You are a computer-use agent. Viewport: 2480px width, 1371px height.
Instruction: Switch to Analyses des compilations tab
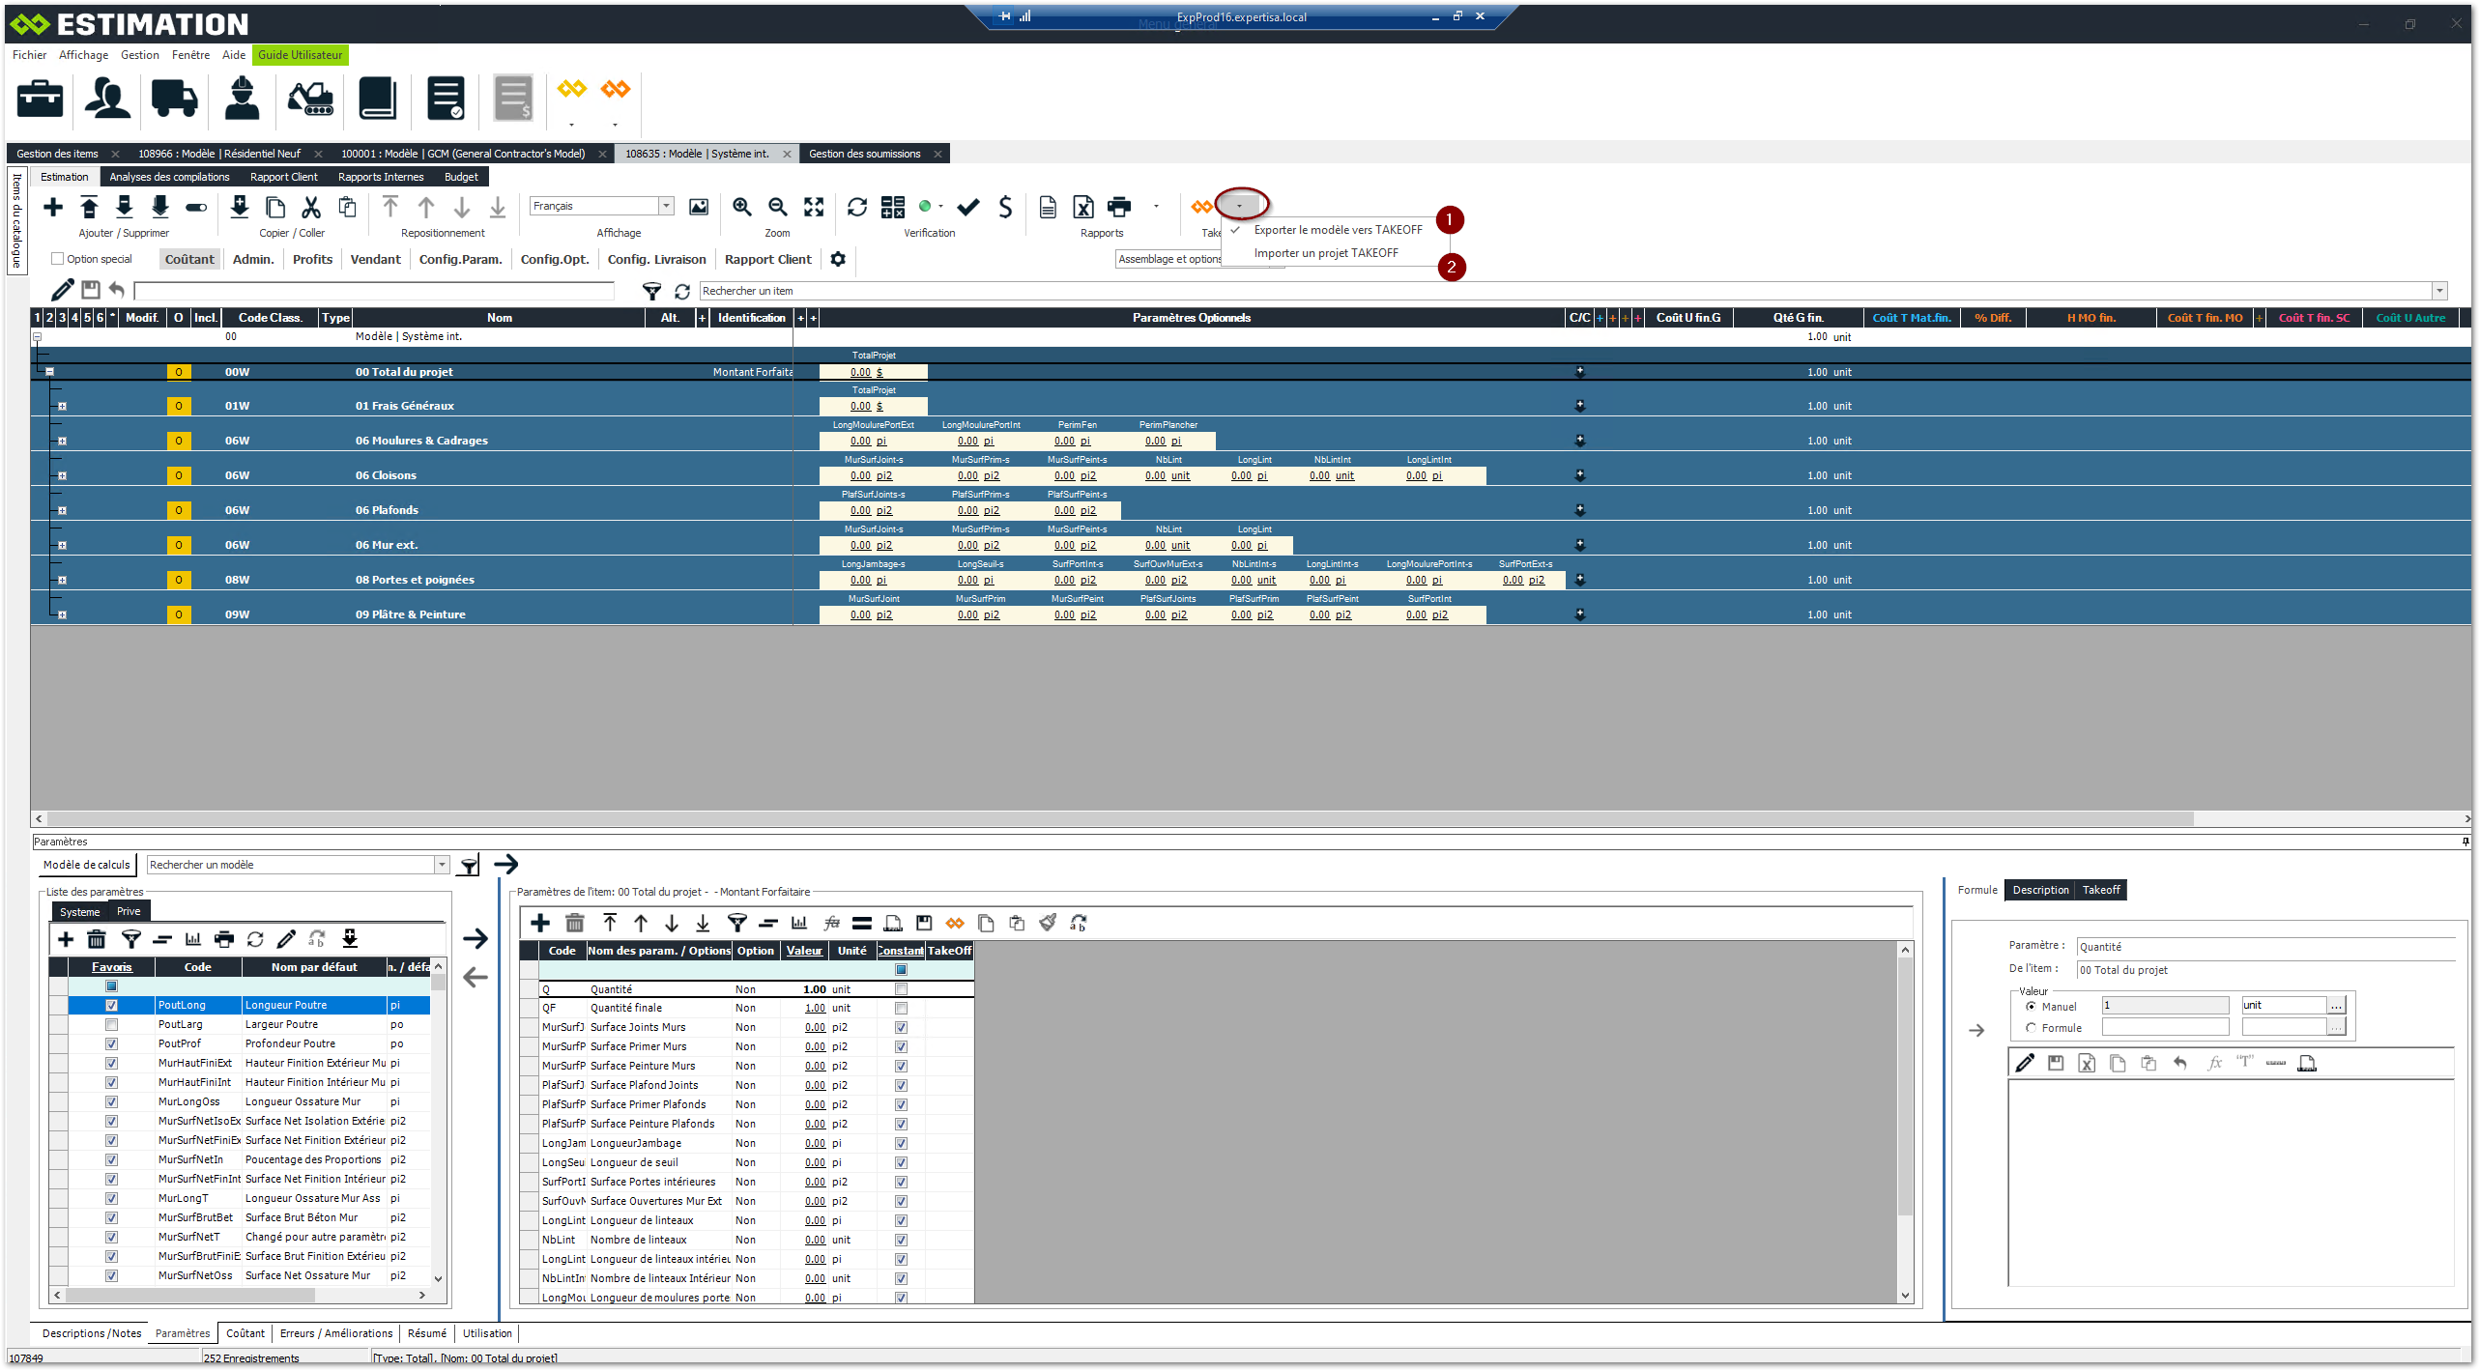click(169, 177)
